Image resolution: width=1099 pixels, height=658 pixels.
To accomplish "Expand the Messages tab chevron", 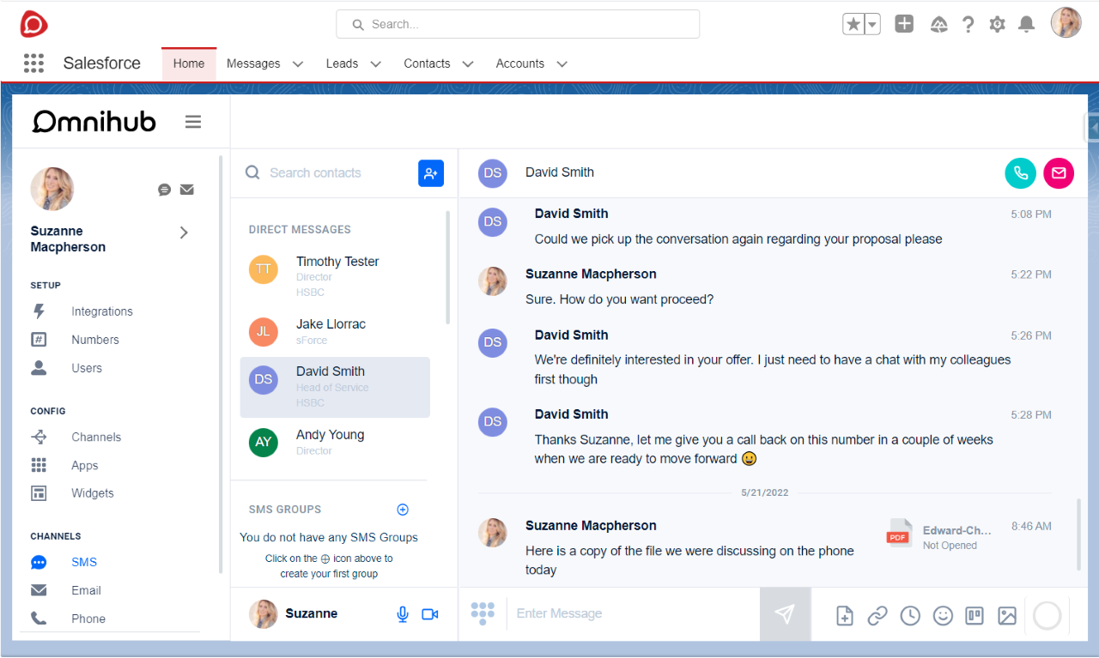I will [298, 63].
